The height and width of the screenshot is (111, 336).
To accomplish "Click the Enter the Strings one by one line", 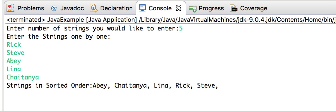I will 59,36.
